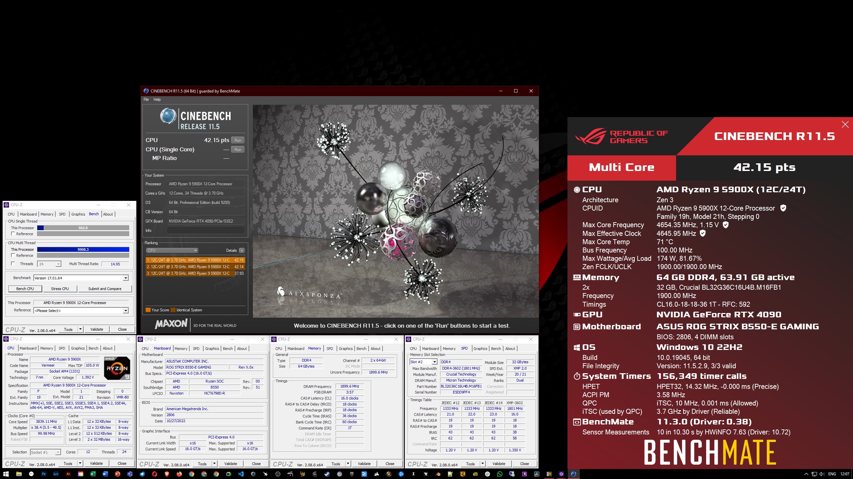Open Tools dropdown arrow in CPU-Z Mainboard window
853x479 pixels.
tap(215, 464)
